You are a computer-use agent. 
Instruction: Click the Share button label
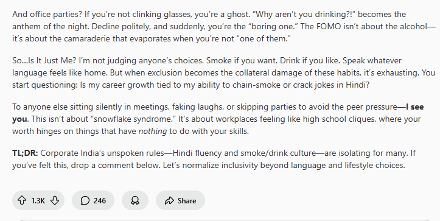pyautogui.click(x=187, y=201)
